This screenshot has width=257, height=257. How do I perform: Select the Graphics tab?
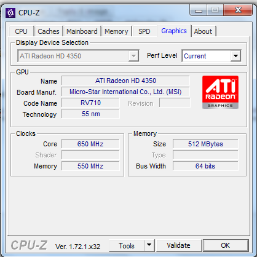tap(174, 31)
